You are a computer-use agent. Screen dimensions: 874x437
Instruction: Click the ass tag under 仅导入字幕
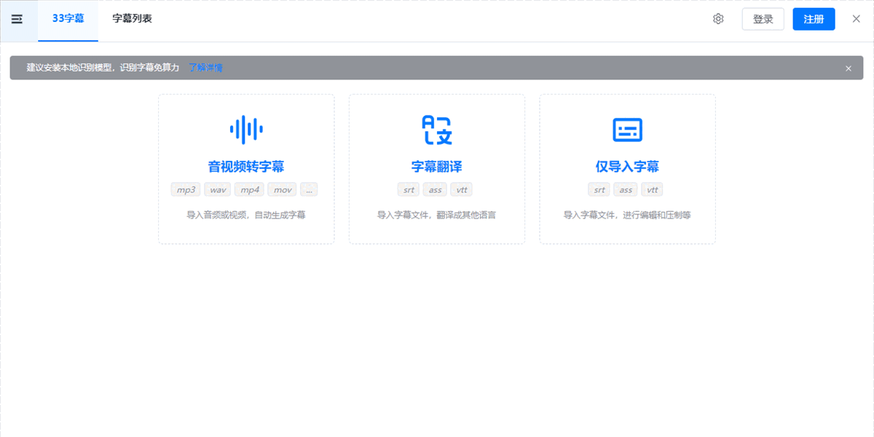coord(625,189)
